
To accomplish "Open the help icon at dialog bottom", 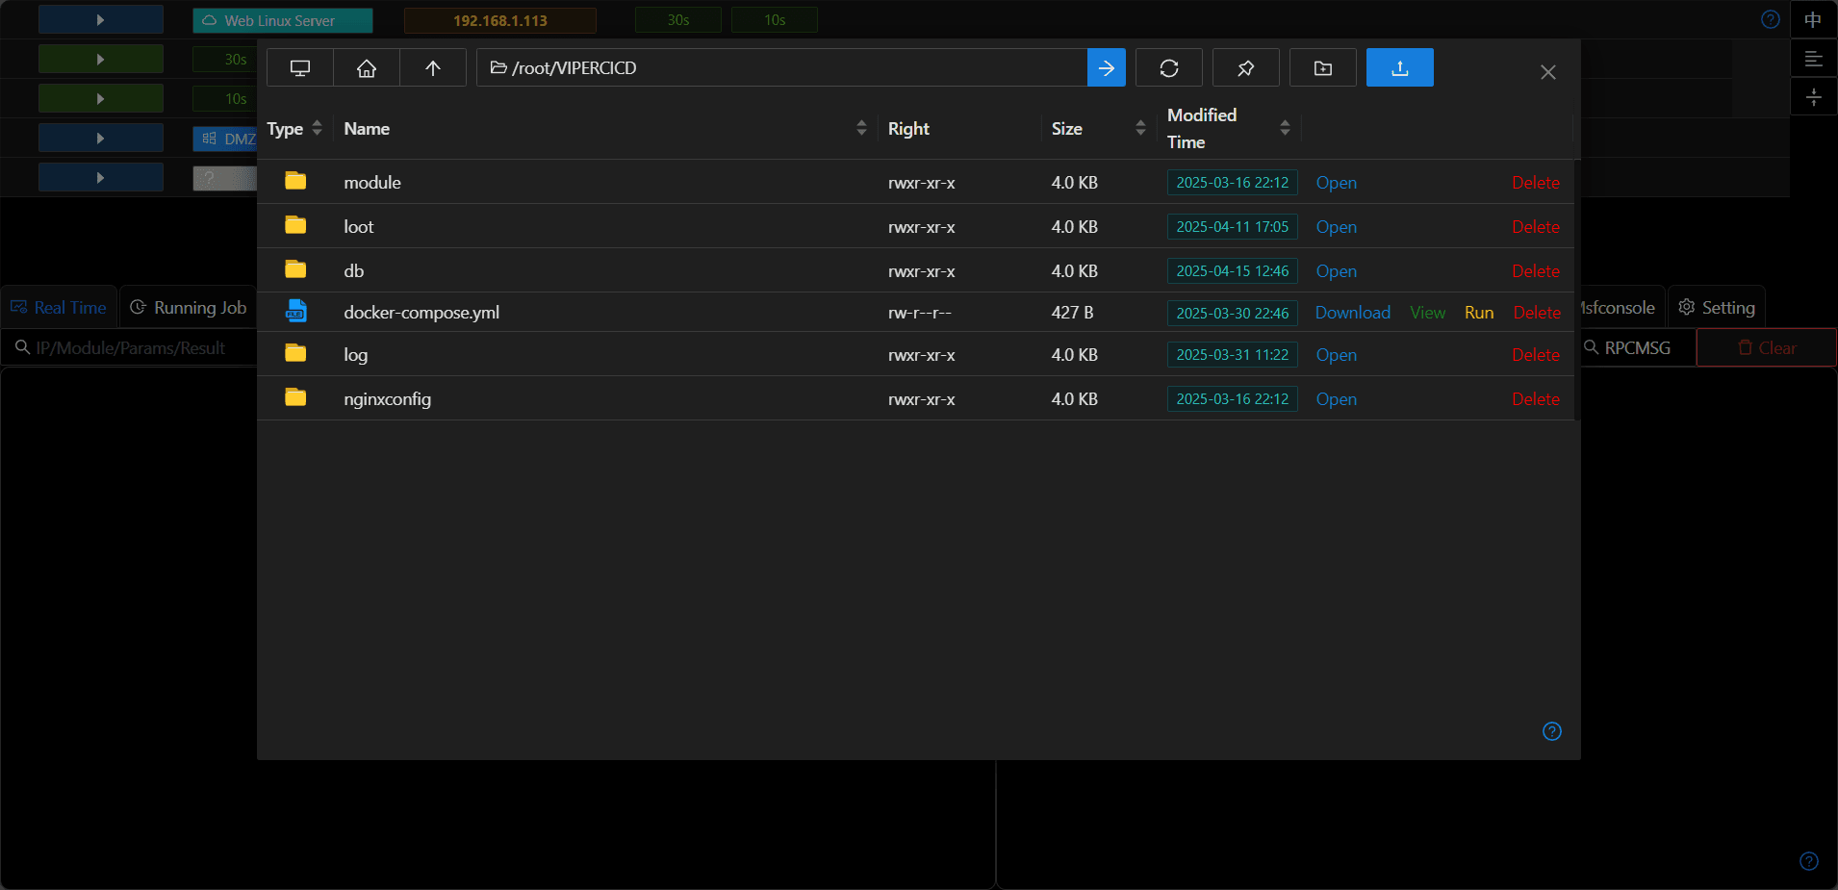I will pyautogui.click(x=1552, y=731).
